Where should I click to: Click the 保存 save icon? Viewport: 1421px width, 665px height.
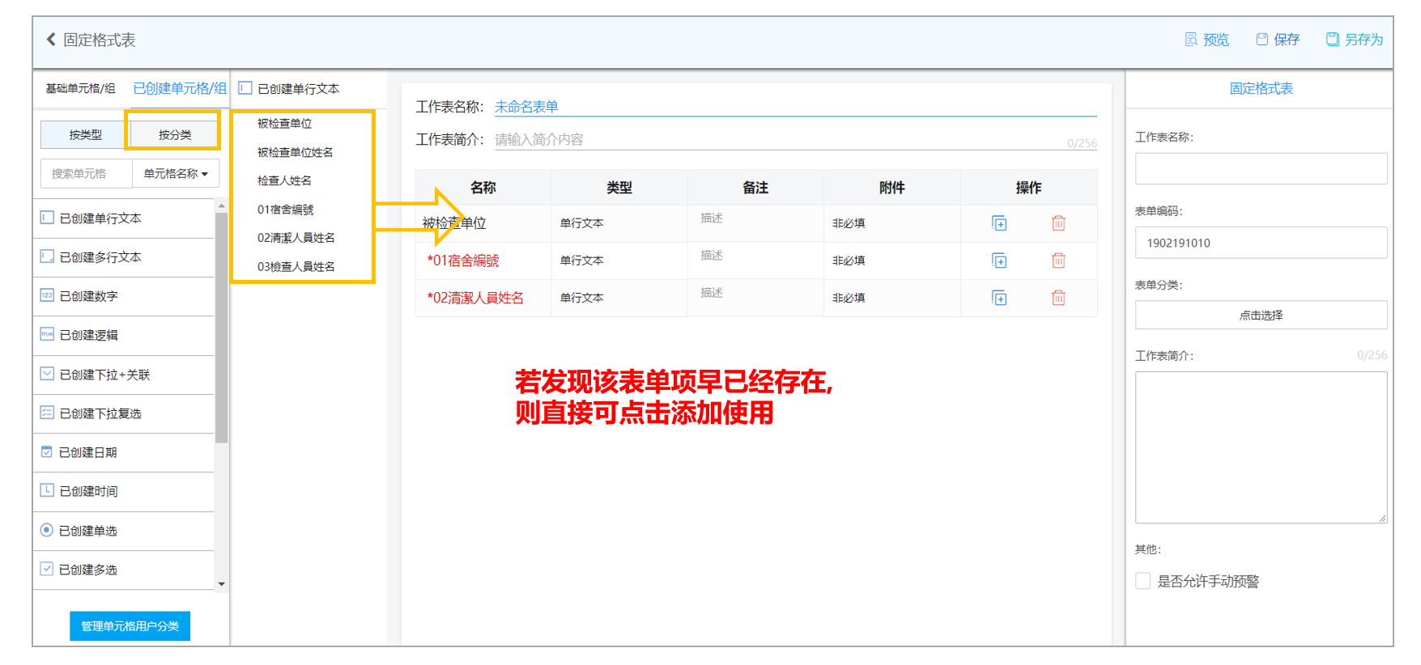pos(1261,40)
